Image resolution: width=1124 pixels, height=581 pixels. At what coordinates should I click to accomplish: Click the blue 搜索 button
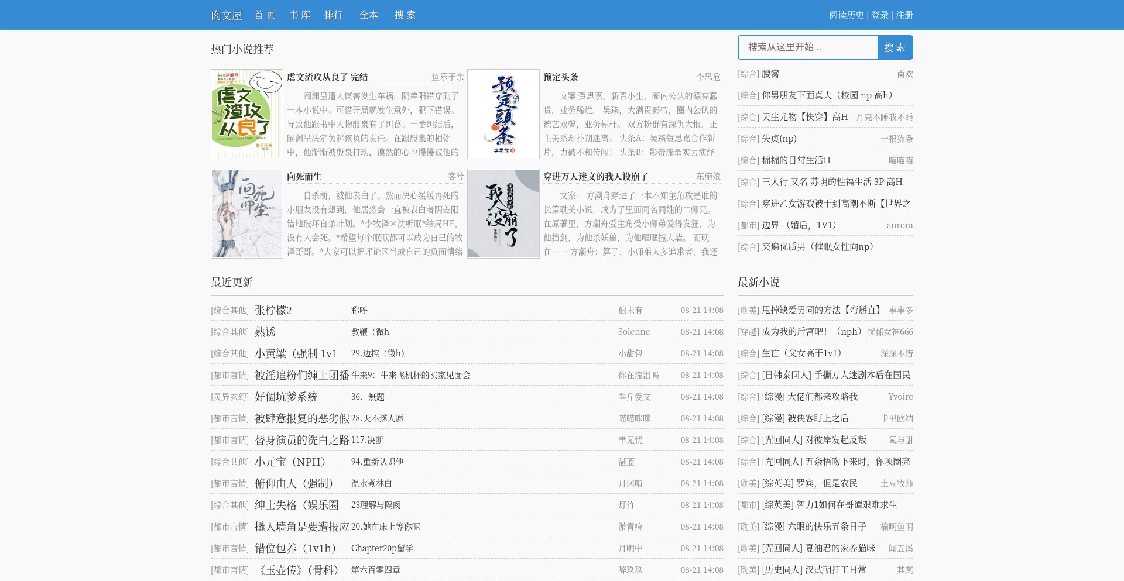[x=895, y=47]
